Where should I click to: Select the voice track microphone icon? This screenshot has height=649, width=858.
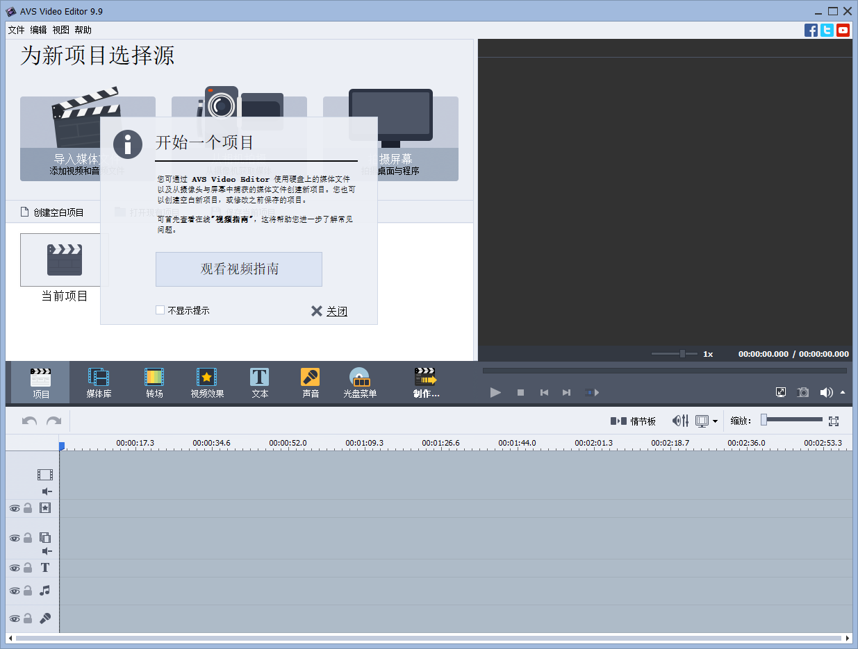coord(45,618)
